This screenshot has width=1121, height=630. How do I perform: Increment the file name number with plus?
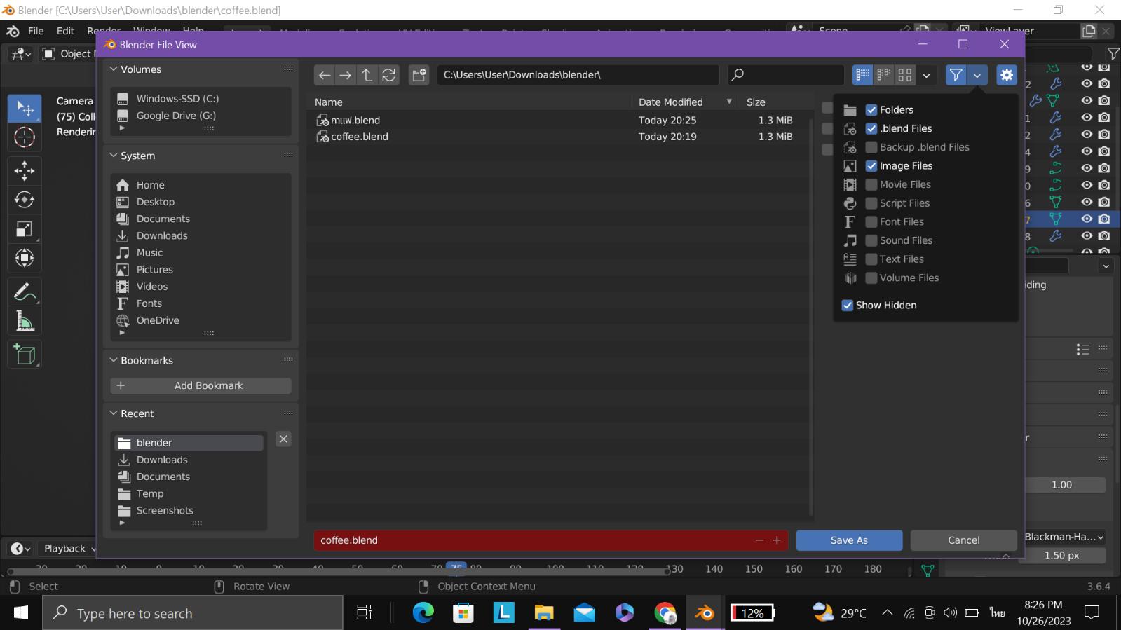777,540
